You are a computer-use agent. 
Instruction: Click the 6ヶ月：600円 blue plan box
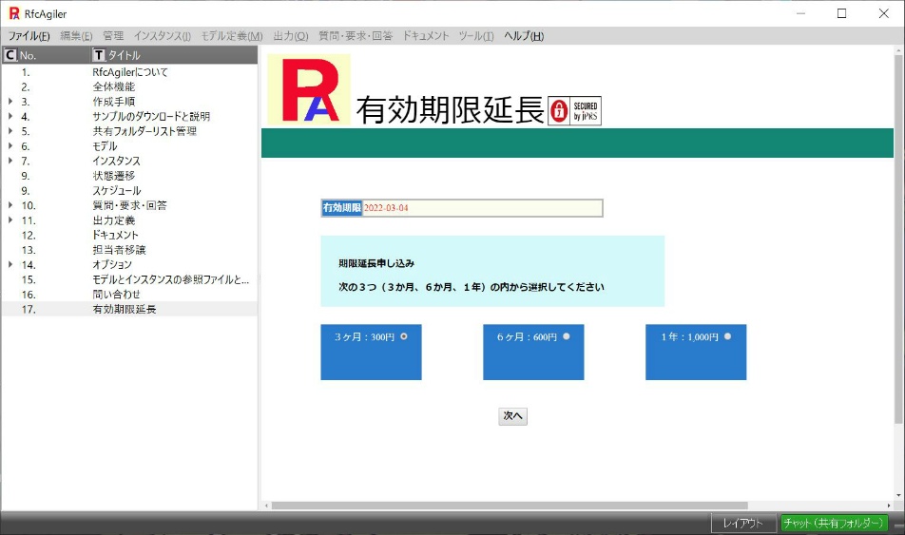tap(533, 352)
